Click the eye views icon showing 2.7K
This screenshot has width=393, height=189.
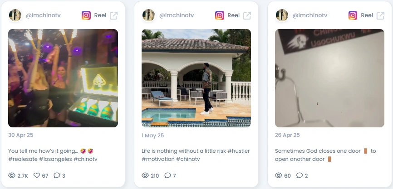coord(12,175)
